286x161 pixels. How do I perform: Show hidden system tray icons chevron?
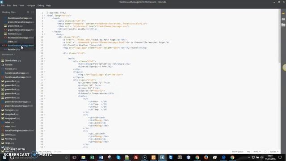click(249, 157)
